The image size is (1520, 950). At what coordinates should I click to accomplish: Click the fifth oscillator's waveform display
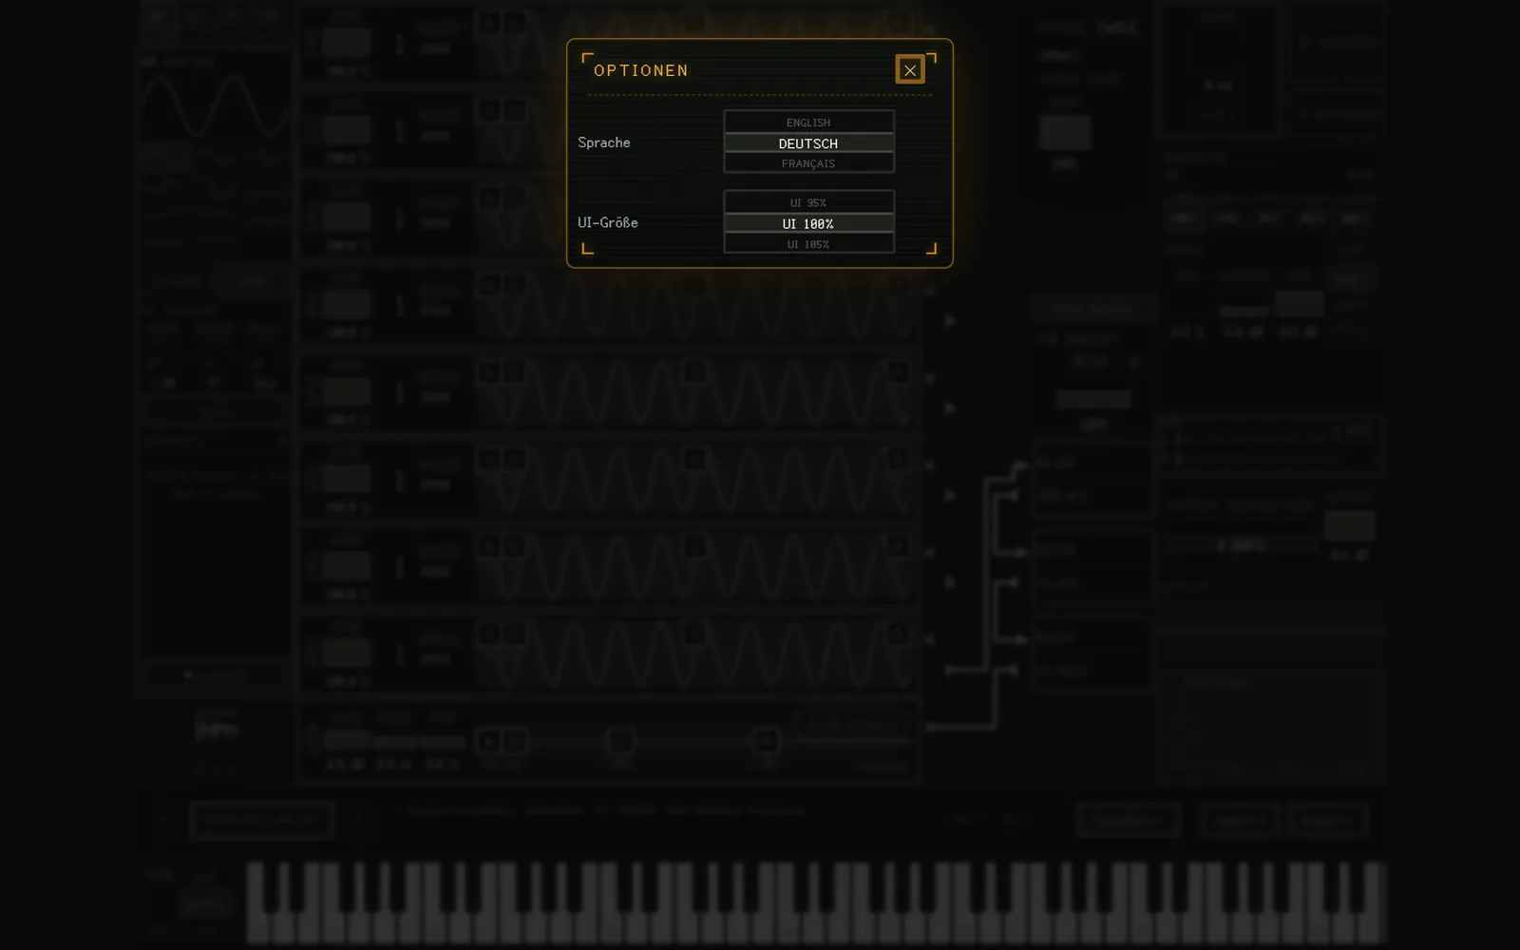click(x=698, y=391)
